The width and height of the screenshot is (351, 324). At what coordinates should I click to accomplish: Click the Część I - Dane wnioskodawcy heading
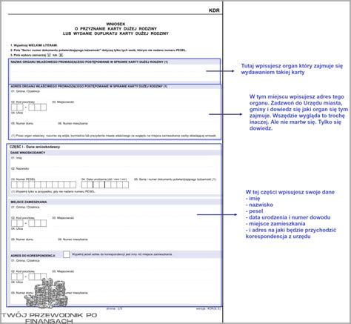35,147
